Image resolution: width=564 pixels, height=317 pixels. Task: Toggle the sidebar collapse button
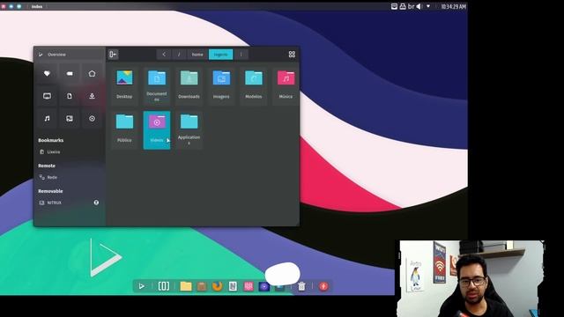tap(113, 55)
